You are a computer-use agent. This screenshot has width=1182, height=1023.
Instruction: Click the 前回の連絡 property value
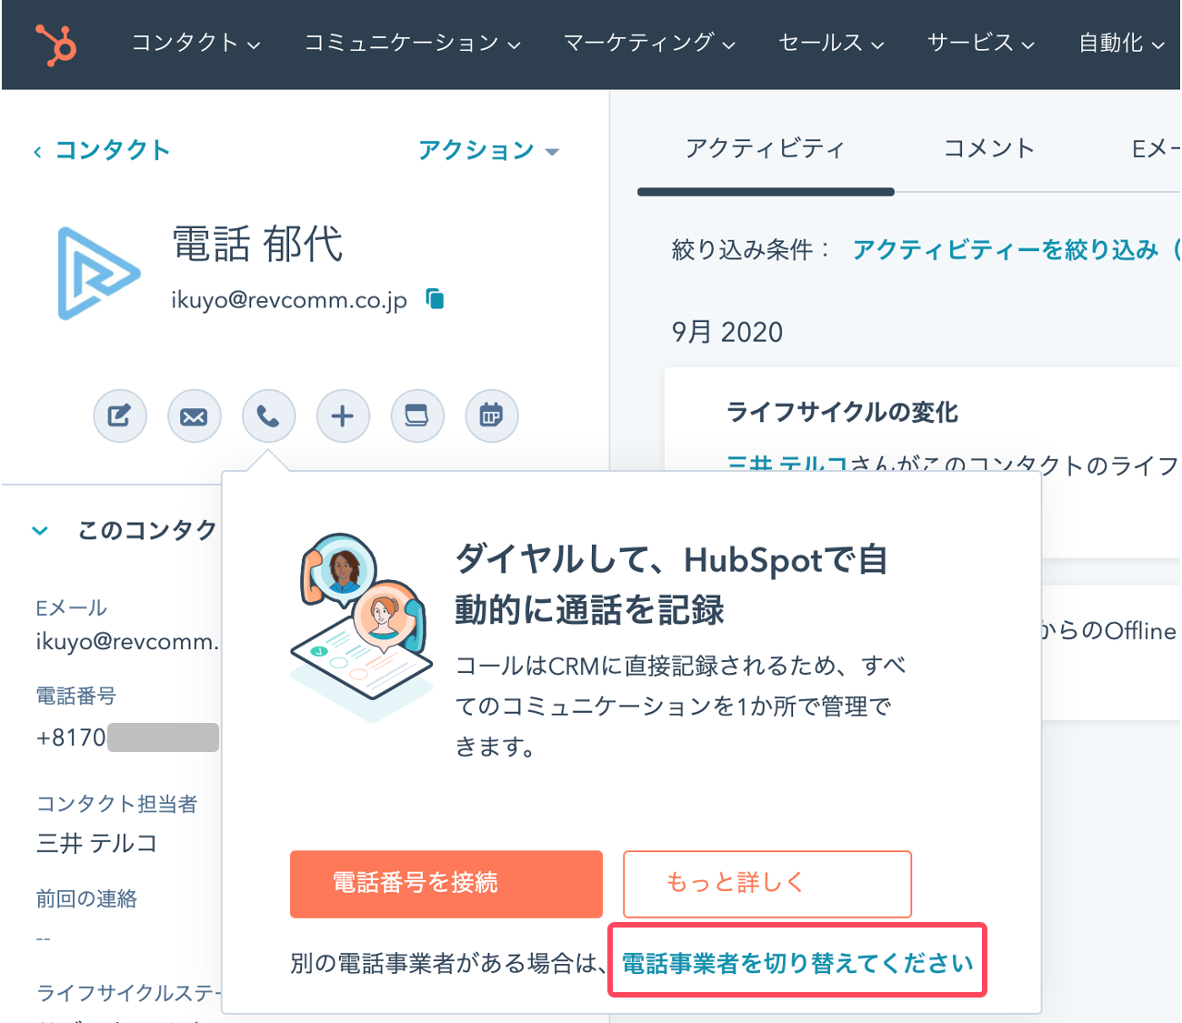point(44,938)
